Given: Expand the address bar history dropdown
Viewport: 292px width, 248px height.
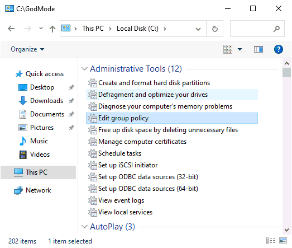Looking at the screenshot, I should 198,29.
